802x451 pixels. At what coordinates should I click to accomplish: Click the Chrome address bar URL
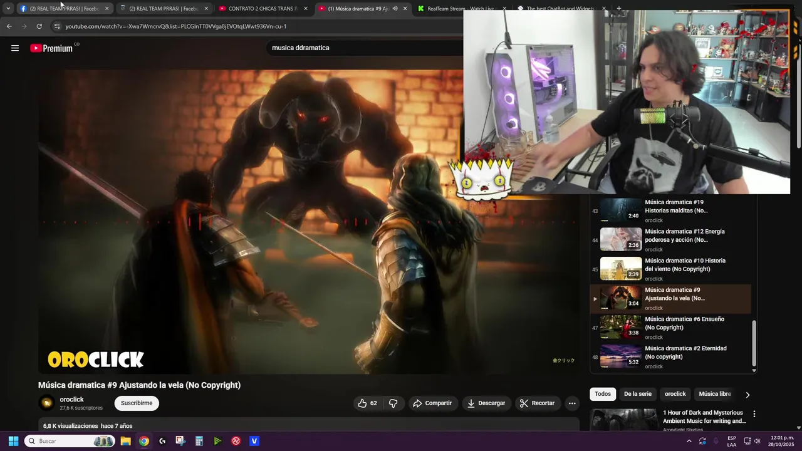click(x=175, y=26)
